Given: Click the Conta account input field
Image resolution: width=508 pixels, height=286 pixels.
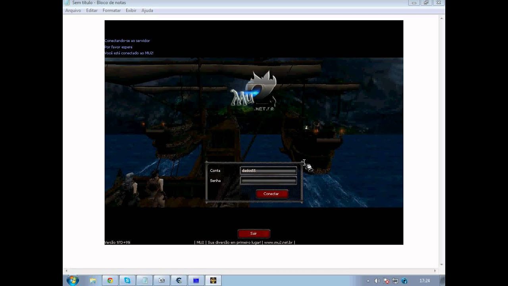Looking at the screenshot, I should coord(268,170).
